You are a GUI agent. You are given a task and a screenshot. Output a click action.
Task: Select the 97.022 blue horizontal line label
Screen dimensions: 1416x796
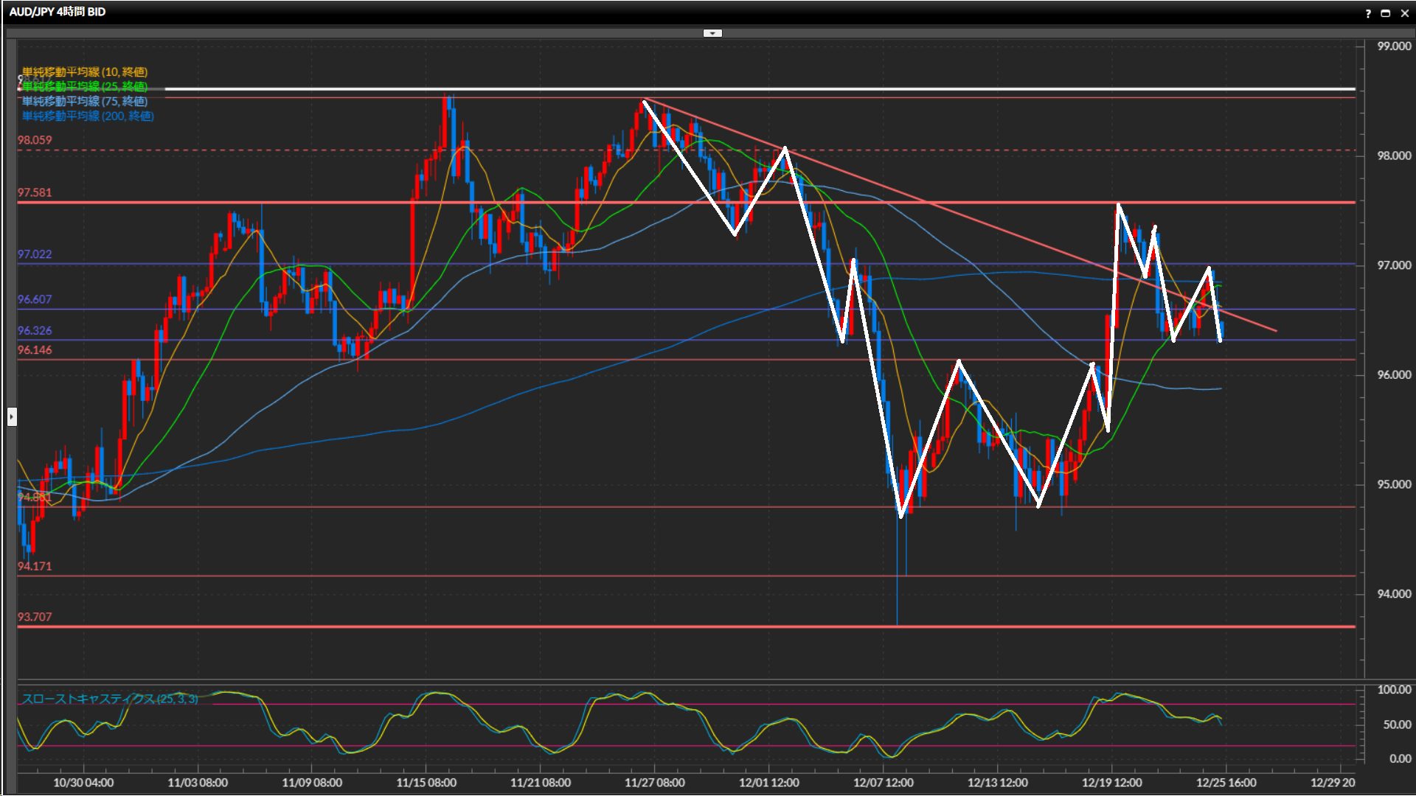coord(35,254)
